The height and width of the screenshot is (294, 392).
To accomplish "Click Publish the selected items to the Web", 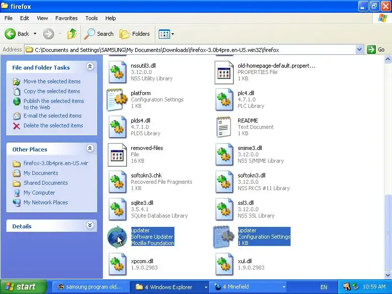I will (54, 104).
